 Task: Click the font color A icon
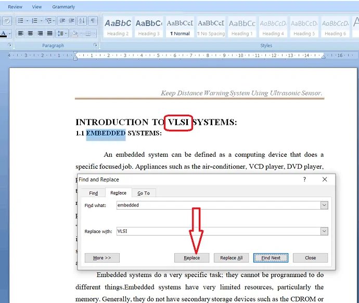click(x=3, y=34)
